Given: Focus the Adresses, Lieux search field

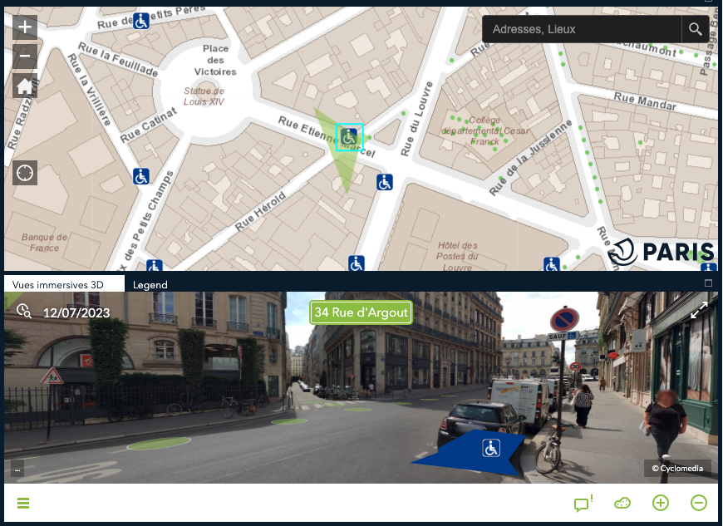Looking at the screenshot, I should coord(582,29).
